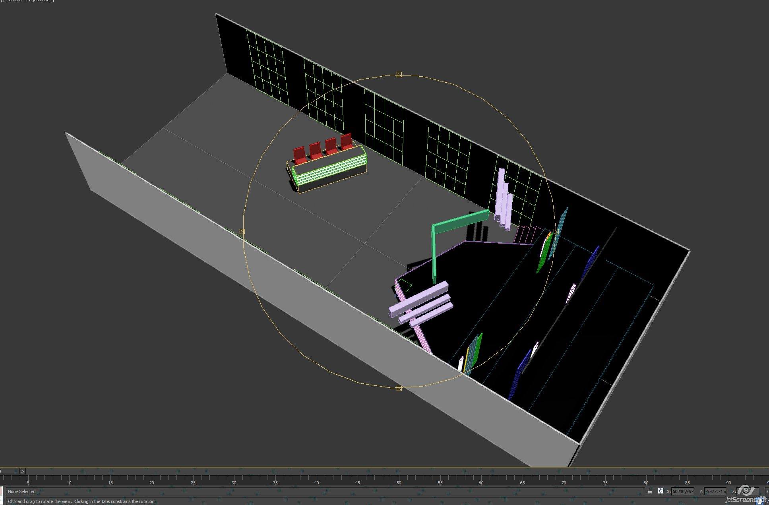Toggle Absolute/Offset transform type-in mode icon

click(x=661, y=491)
